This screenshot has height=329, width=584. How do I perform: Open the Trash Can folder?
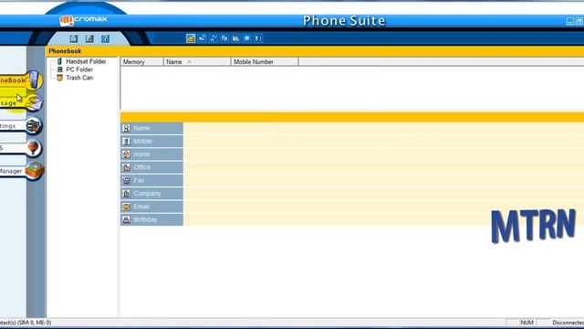pos(79,78)
